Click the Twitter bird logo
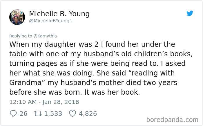 (190, 13)
